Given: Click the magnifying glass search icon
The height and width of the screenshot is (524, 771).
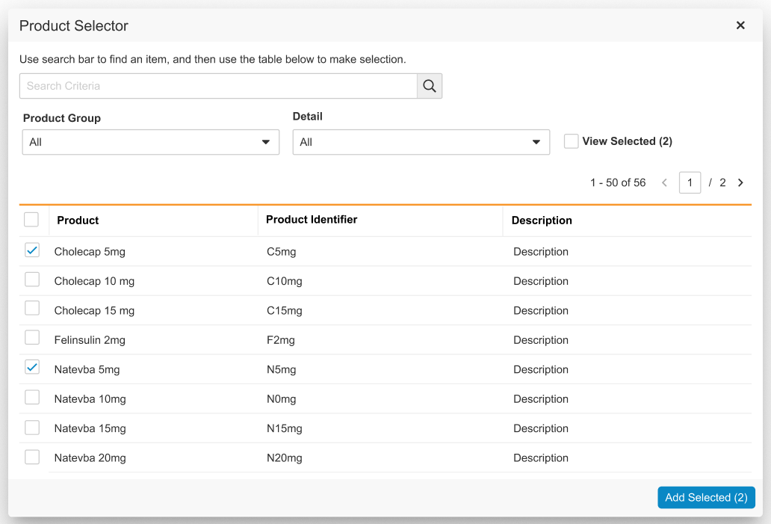Looking at the screenshot, I should tap(430, 86).
